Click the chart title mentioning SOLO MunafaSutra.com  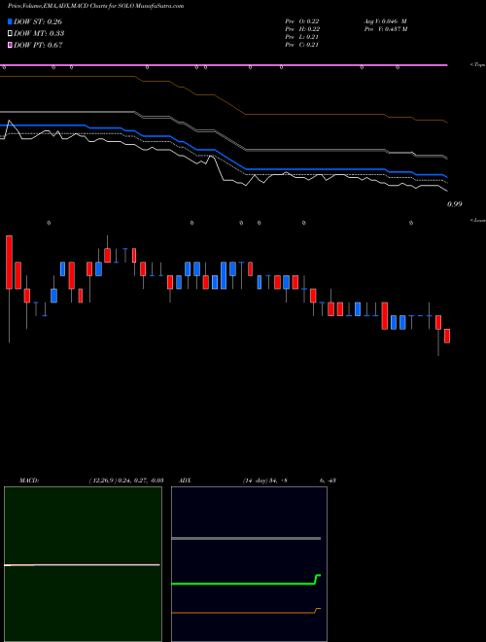tap(95, 6)
